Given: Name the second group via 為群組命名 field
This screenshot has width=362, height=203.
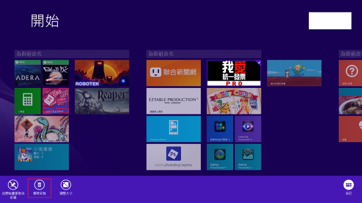Looking at the screenshot, I should (204, 54).
